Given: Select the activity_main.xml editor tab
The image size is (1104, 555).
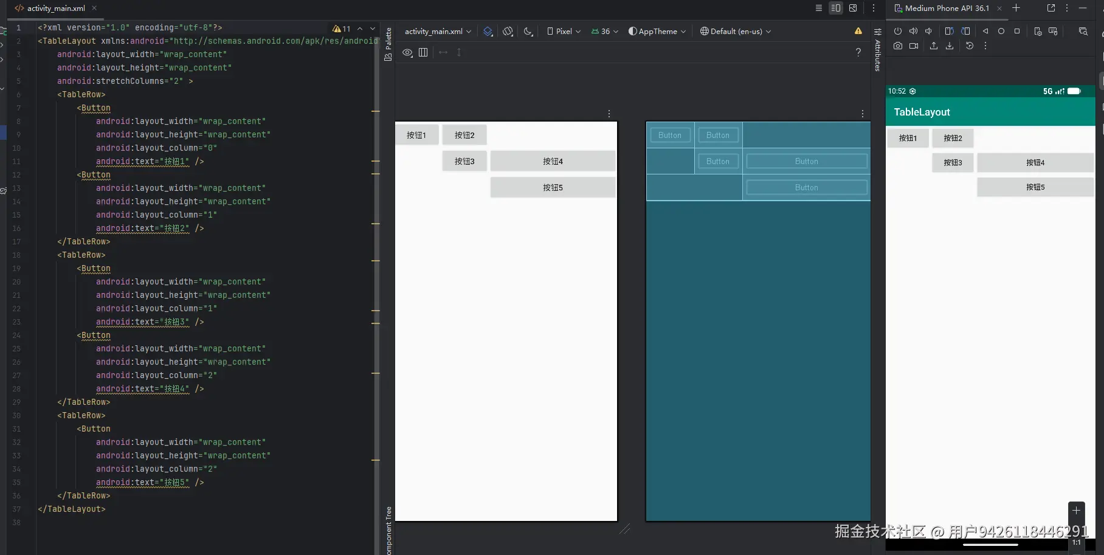Looking at the screenshot, I should pos(55,9).
